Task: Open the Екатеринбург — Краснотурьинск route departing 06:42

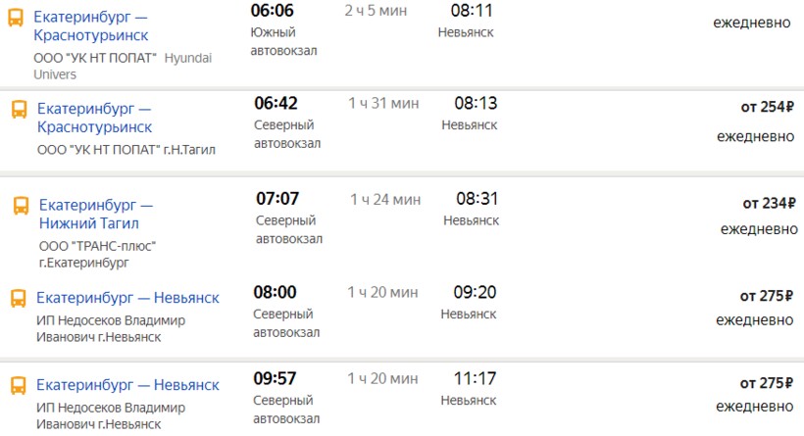Action: 94,119
